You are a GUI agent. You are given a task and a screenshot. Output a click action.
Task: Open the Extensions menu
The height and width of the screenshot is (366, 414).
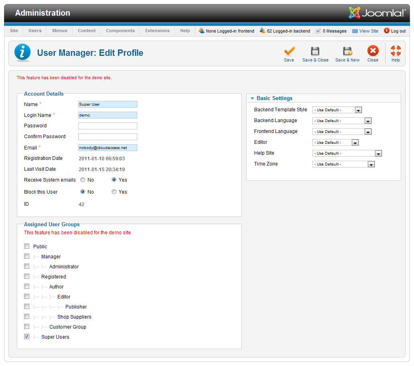coord(157,31)
